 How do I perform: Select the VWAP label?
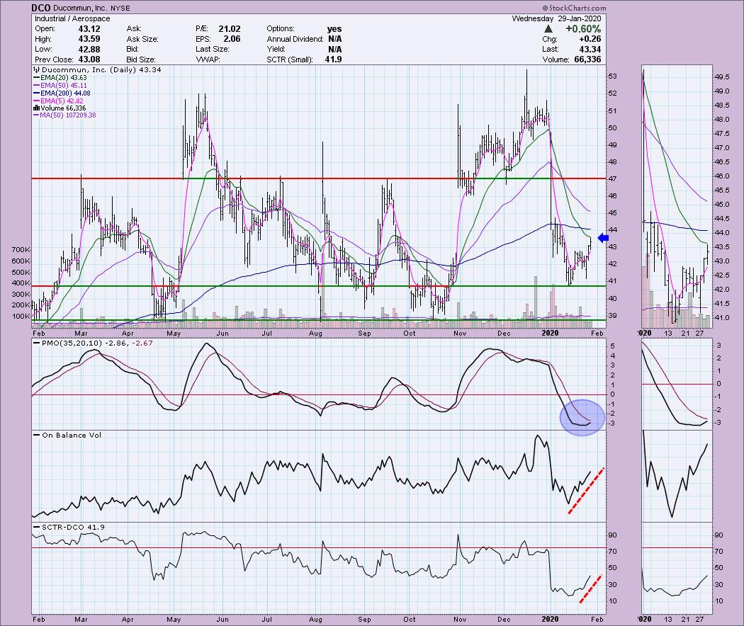tap(208, 59)
